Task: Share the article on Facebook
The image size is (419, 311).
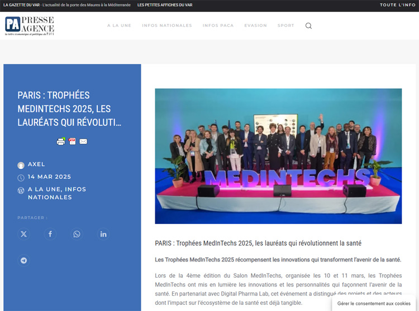Action: [50, 234]
